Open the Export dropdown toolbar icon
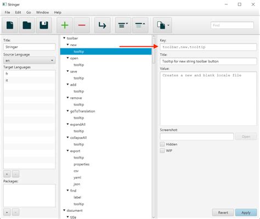This screenshot has width=260, height=219. point(162,25)
